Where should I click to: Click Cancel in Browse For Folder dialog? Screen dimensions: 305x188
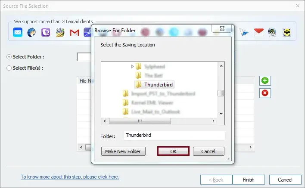point(209,151)
